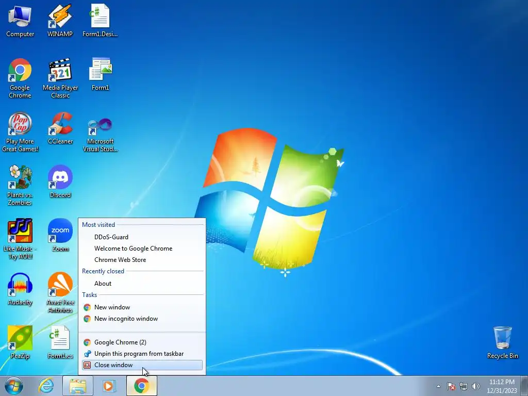Open DDoS-Guard from Most visited

pyautogui.click(x=142, y=237)
